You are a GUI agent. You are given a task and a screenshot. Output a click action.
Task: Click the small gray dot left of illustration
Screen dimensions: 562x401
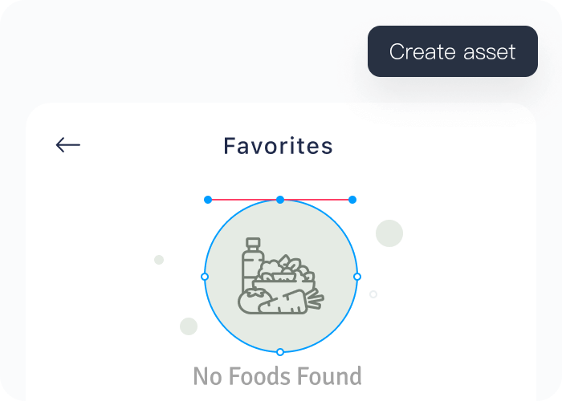pyautogui.click(x=159, y=260)
